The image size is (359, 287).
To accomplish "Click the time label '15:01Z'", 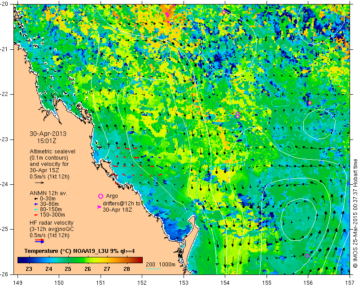I will click(47, 141).
